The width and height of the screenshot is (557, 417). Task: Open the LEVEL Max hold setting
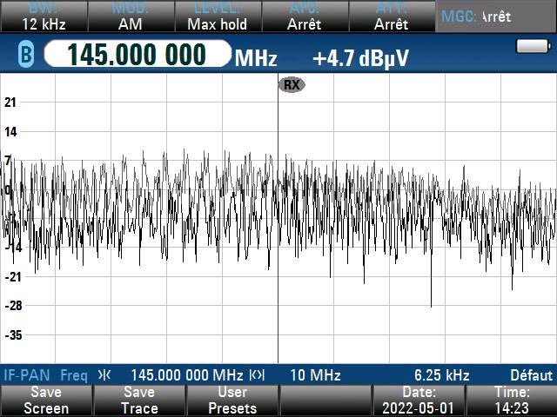click(217, 17)
